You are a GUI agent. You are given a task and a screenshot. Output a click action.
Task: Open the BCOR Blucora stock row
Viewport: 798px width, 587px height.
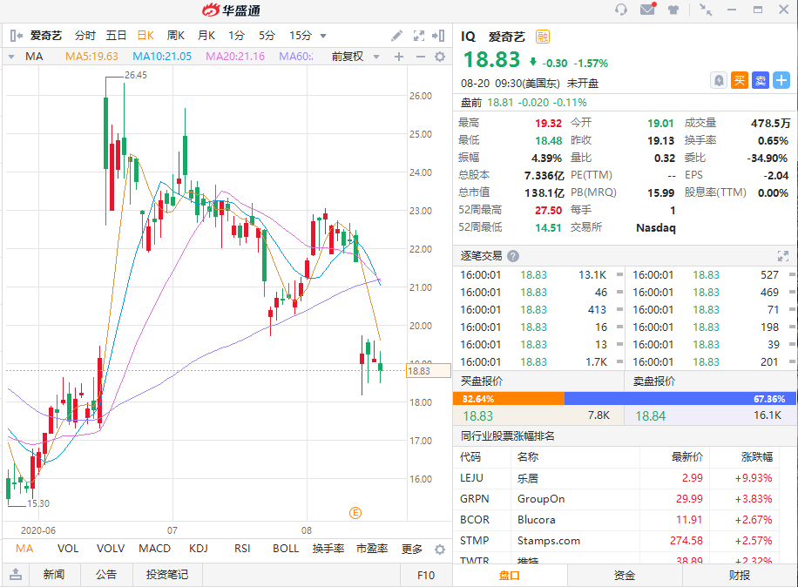click(616, 520)
